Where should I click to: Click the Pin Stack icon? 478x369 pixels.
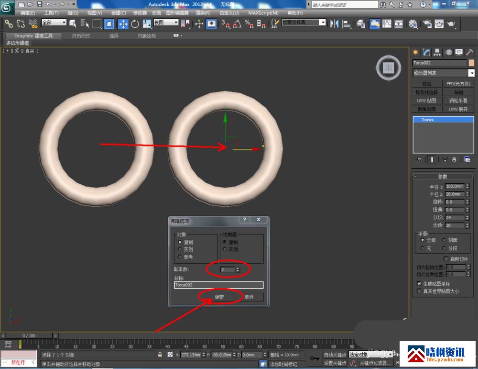(419, 159)
